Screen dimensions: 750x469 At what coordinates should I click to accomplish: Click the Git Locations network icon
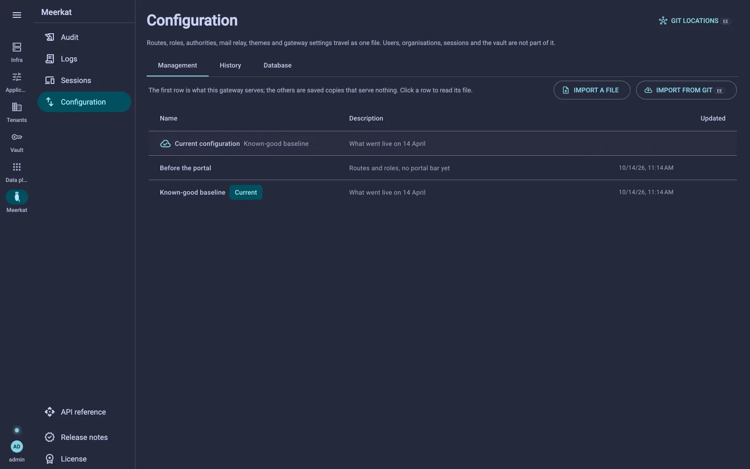point(663,21)
